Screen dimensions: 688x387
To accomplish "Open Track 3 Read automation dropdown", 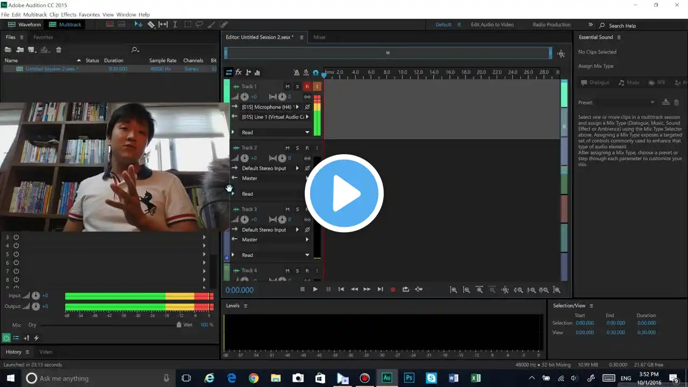I will coord(275,255).
